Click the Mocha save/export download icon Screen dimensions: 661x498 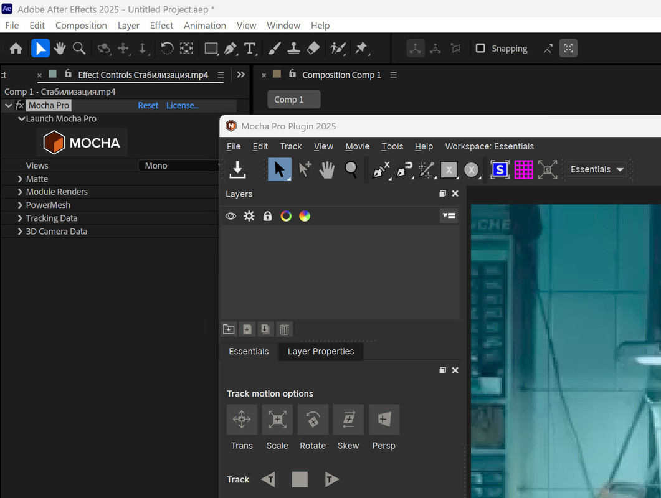pyautogui.click(x=238, y=169)
